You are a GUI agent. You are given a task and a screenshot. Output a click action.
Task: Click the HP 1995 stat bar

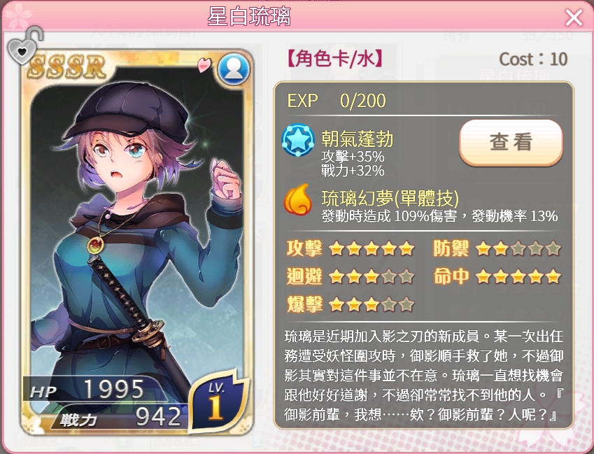click(94, 389)
